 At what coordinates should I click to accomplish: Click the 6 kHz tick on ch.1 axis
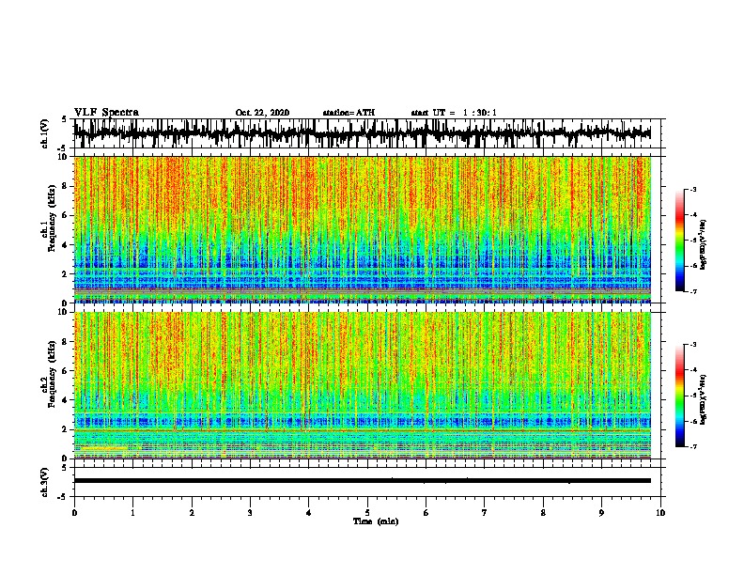tap(66, 215)
